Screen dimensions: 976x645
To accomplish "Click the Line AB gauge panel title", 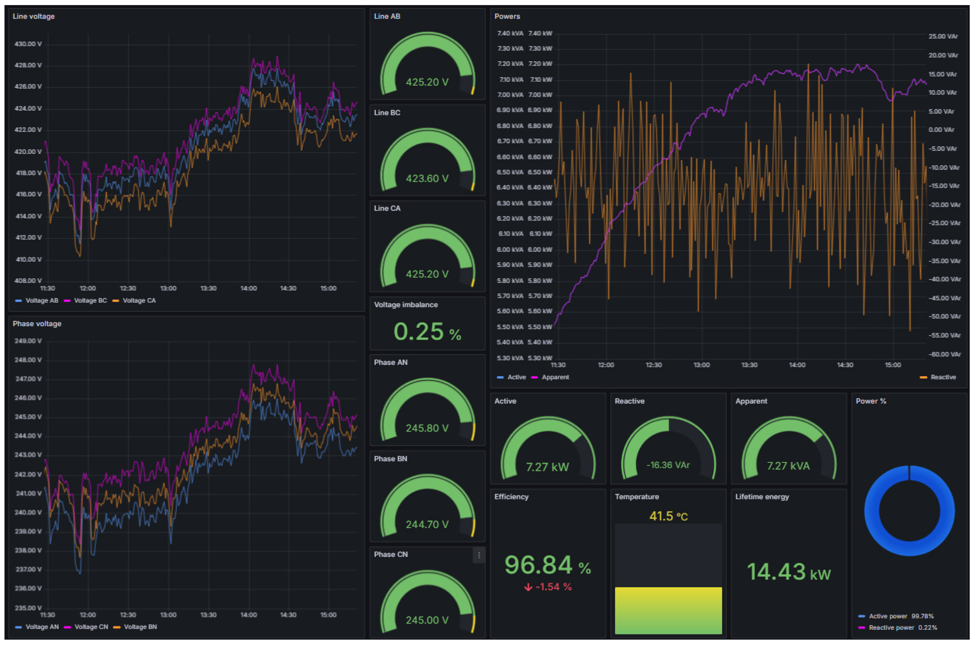I will [387, 16].
